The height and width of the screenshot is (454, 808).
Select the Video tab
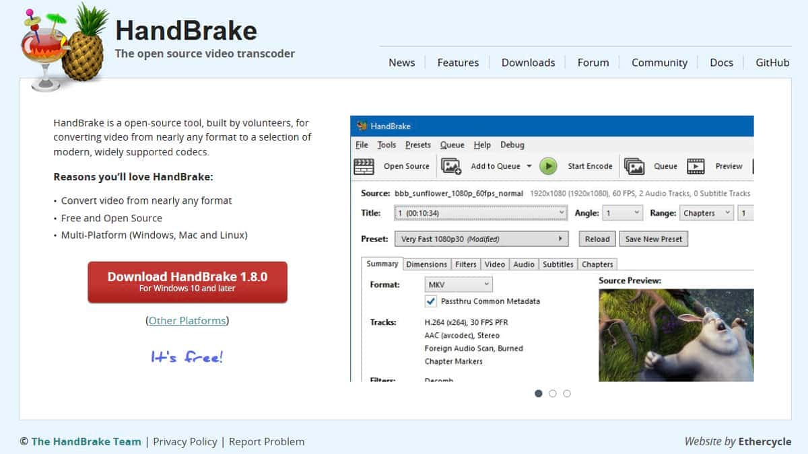pyautogui.click(x=495, y=264)
